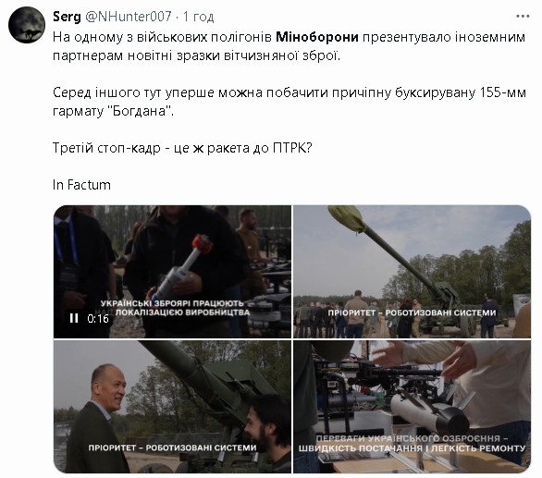542x478 pixels.
Task: Click the bearded man in bottom-left image
Action: 268,434
